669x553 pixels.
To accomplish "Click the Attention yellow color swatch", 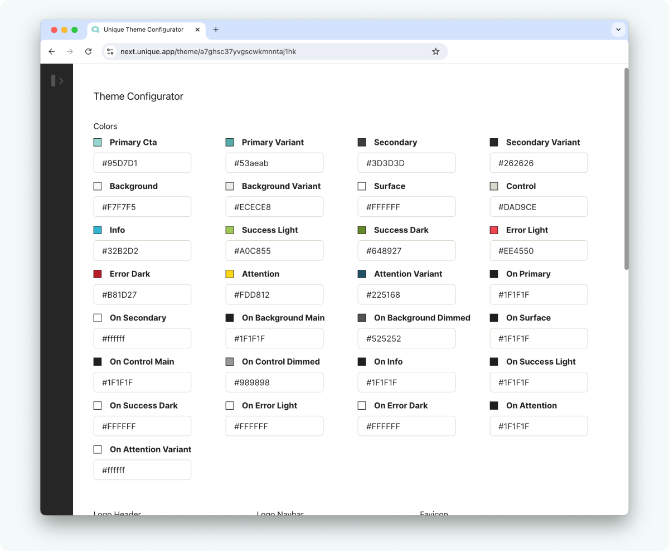I will [230, 274].
